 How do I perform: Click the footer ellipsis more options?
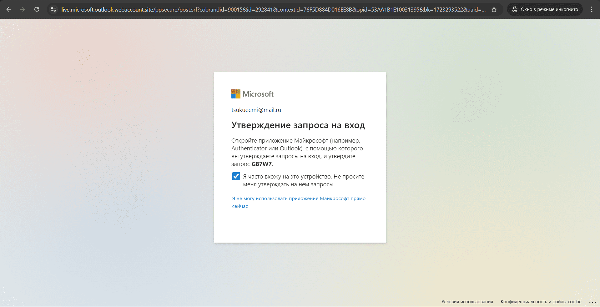(592, 302)
